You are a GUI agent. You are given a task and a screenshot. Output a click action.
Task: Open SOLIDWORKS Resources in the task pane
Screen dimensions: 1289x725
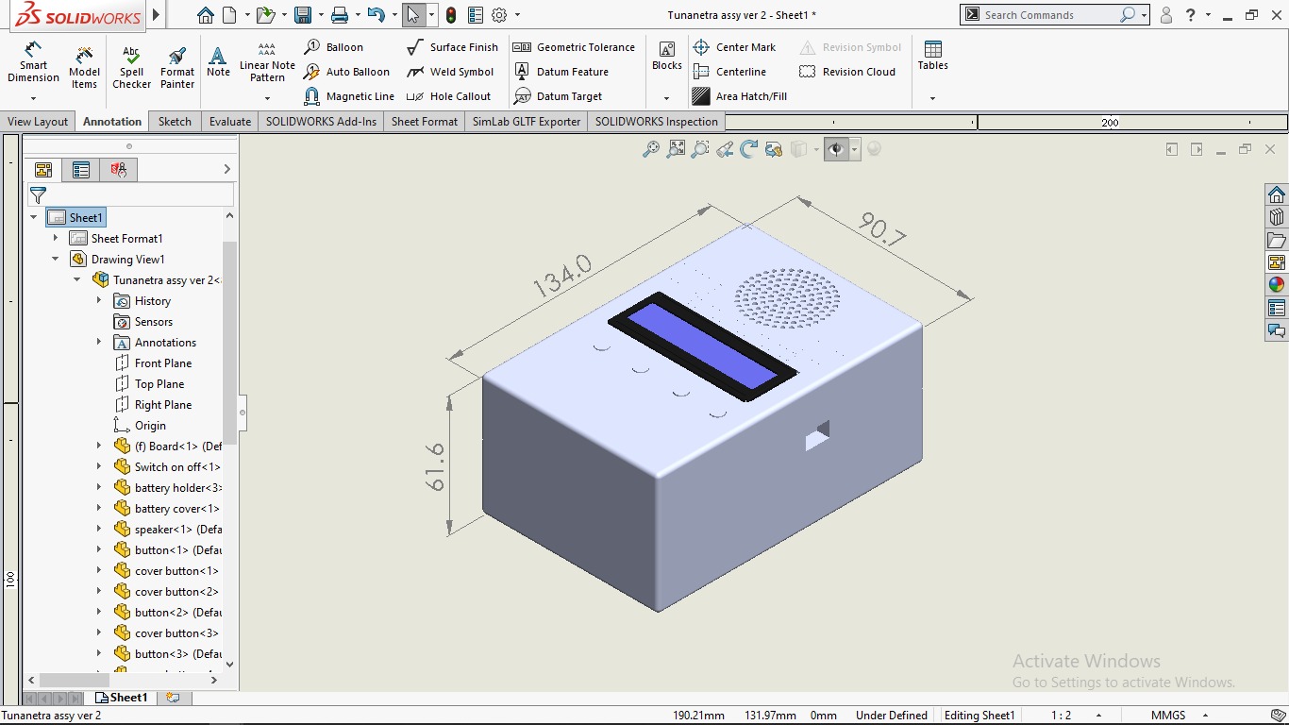(1277, 194)
